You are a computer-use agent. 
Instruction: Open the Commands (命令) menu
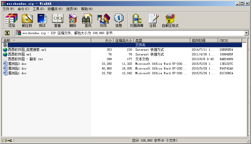click(23, 9)
